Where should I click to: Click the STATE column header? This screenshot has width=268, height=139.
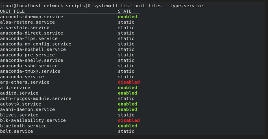pyautogui.click(x=125, y=11)
